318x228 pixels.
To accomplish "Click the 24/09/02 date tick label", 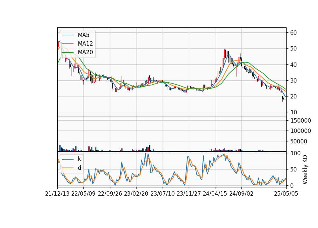I will click(241, 194).
